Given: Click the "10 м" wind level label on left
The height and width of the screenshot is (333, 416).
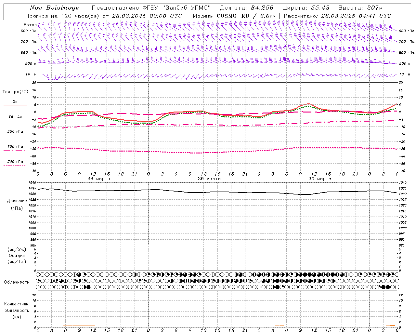Looking at the screenshot, I should 31,74.
